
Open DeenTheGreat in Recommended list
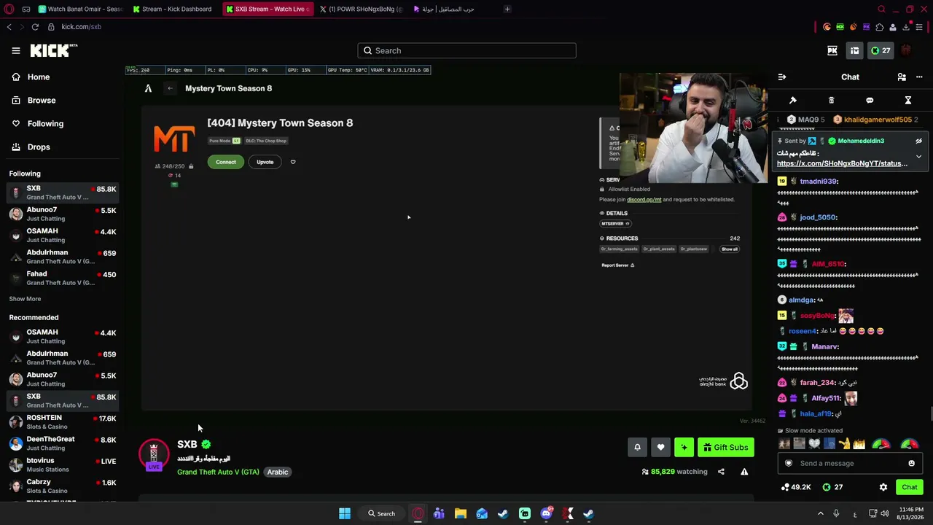click(x=62, y=443)
